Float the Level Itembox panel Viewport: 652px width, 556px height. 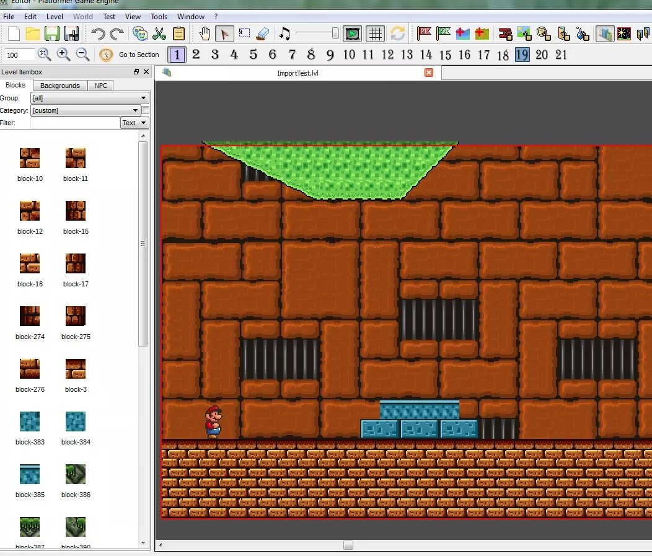pyautogui.click(x=136, y=71)
